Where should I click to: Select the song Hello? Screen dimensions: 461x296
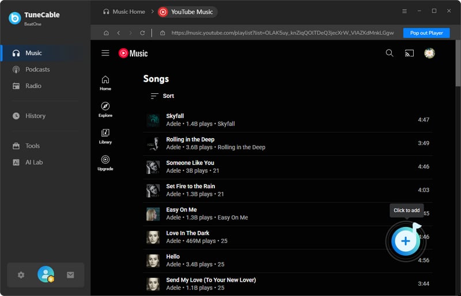tap(172, 257)
